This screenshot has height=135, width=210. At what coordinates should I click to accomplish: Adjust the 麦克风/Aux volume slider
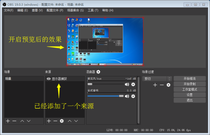point(106,84)
